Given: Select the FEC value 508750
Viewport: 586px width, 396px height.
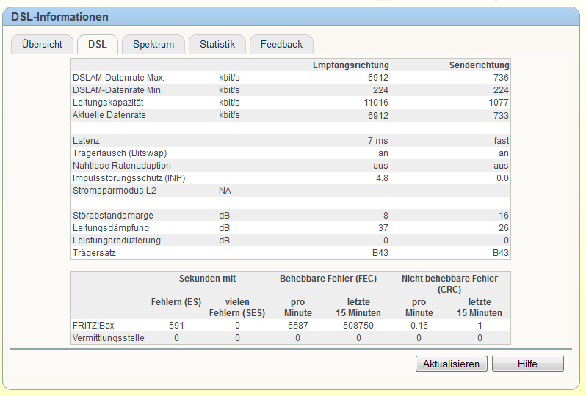Looking at the screenshot, I should [358, 326].
